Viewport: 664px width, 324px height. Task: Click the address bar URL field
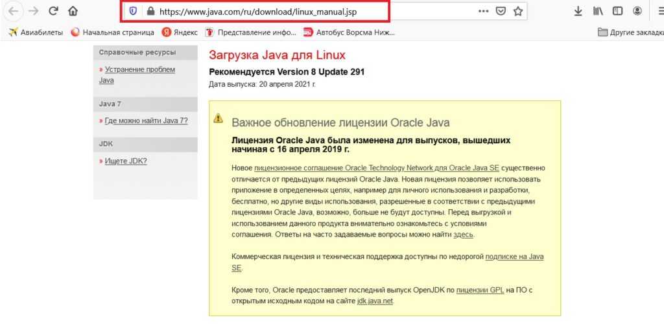[292, 11]
